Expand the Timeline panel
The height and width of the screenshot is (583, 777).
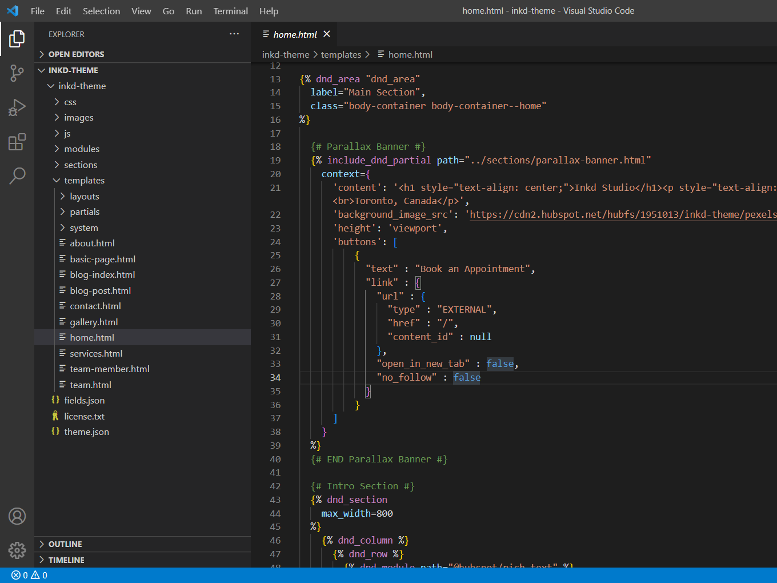pyautogui.click(x=143, y=560)
